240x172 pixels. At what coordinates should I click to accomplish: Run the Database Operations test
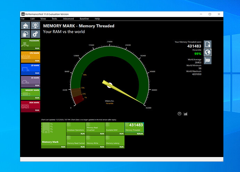click(76, 129)
